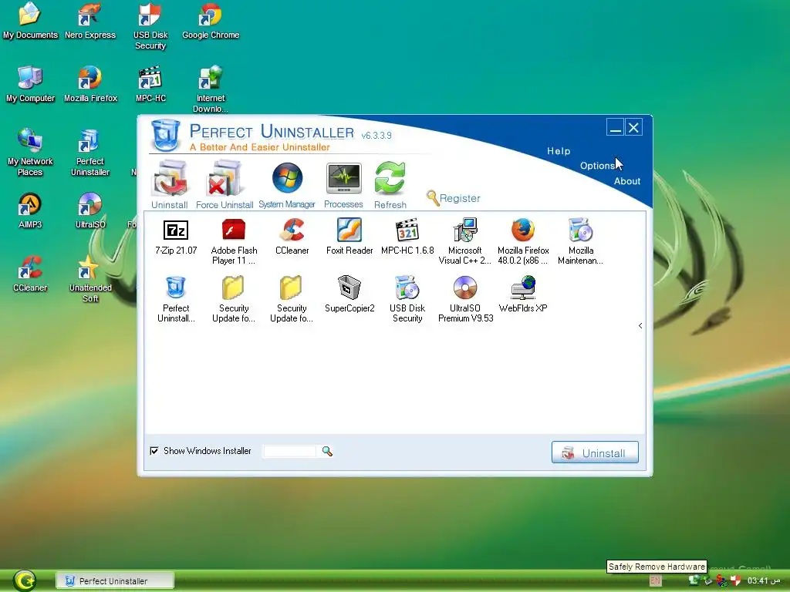Image resolution: width=790 pixels, height=592 pixels.
Task: Select Adobe Flash Player 11 entry
Action: click(234, 241)
